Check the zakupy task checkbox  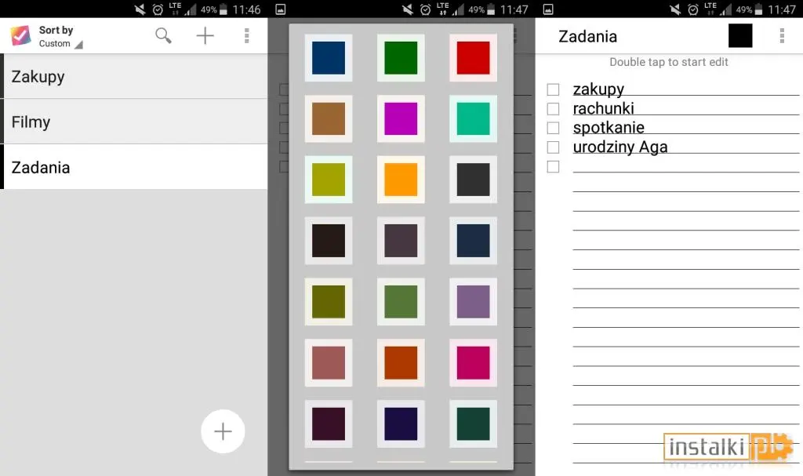553,89
